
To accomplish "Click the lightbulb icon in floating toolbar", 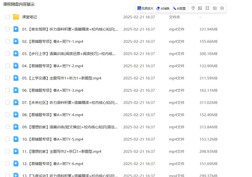I will click(193, 8).
